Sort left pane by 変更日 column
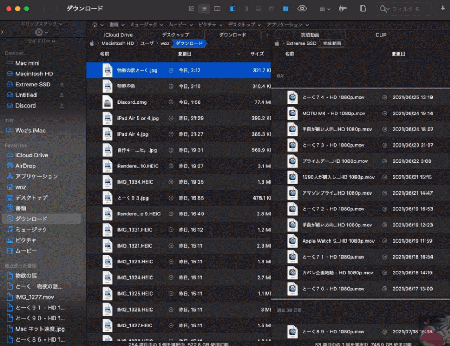Image resolution: width=450 pixels, height=346 pixels. (209, 54)
